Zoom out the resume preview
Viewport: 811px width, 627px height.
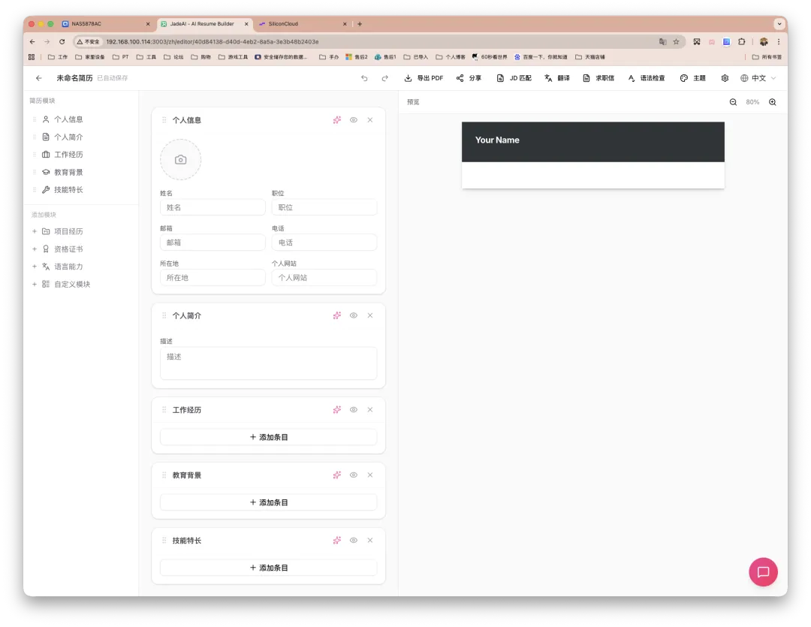(x=733, y=102)
